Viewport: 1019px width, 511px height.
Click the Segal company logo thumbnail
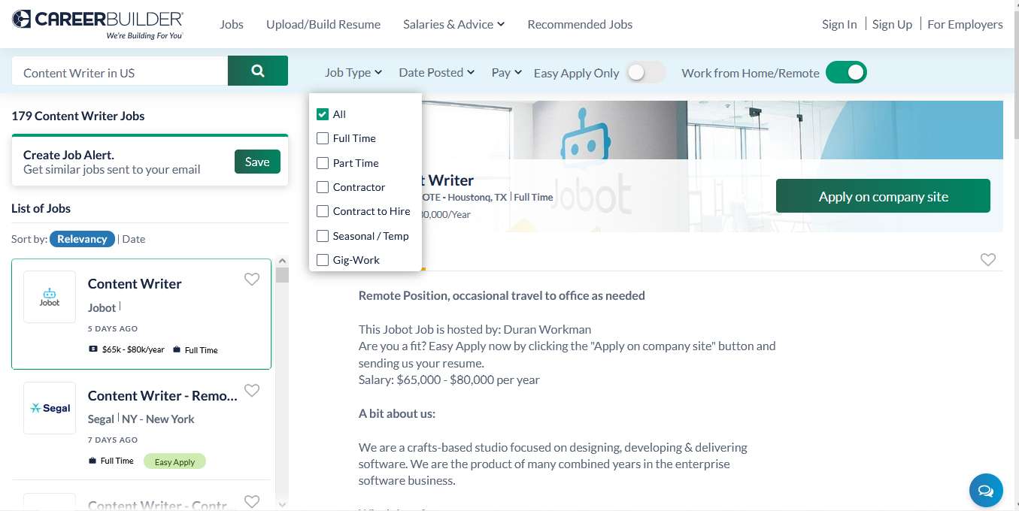click(49, 407)
